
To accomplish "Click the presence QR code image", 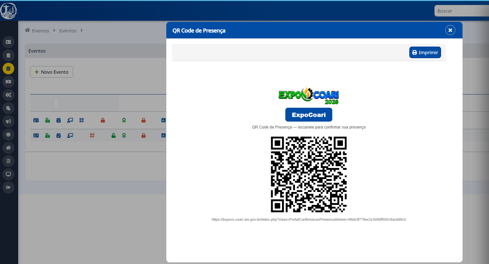I will click(x=309, y=174).
